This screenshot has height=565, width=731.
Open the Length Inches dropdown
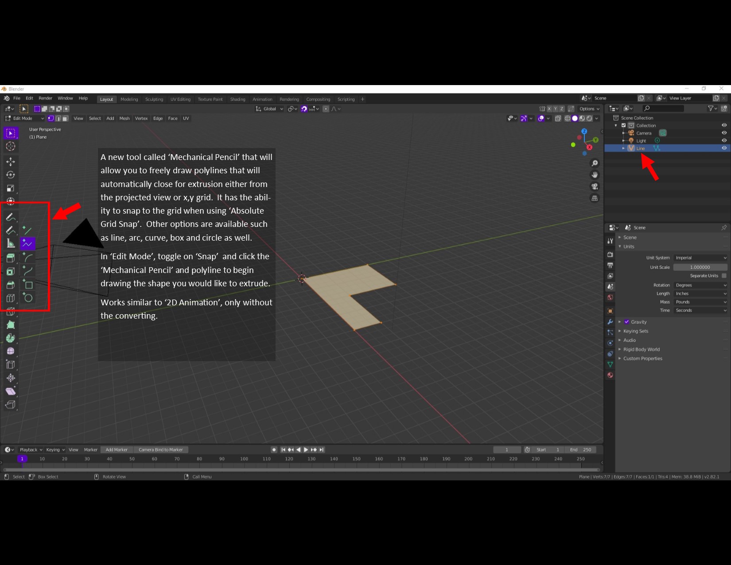pyautogui.click(x=700, y=294)
